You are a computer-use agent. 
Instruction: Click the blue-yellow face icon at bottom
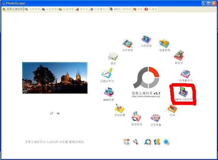157,142
